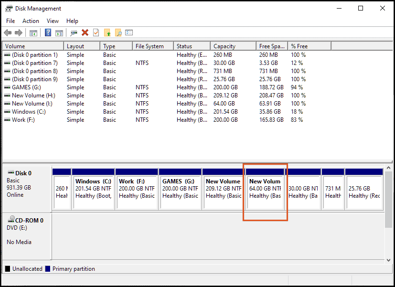
Task: Explore the volume using the folder magnifier icon
Action: click(118, 32)
